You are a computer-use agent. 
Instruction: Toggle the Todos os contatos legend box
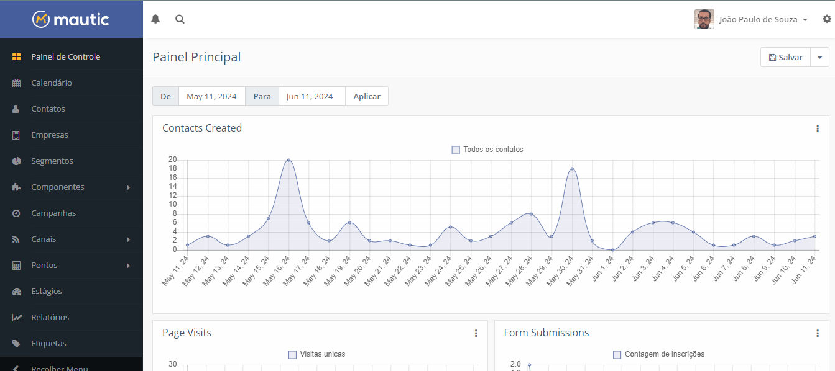click(x=456, y=150)
